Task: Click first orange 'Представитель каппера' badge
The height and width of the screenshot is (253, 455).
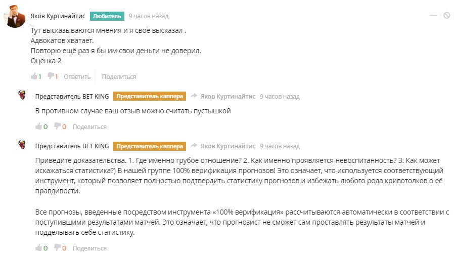Action: [x=150, y=96]
